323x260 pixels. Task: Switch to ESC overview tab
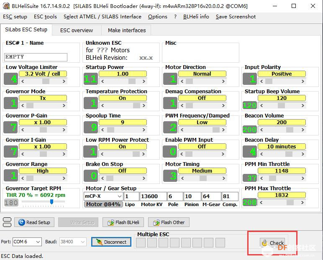(77, 30)
